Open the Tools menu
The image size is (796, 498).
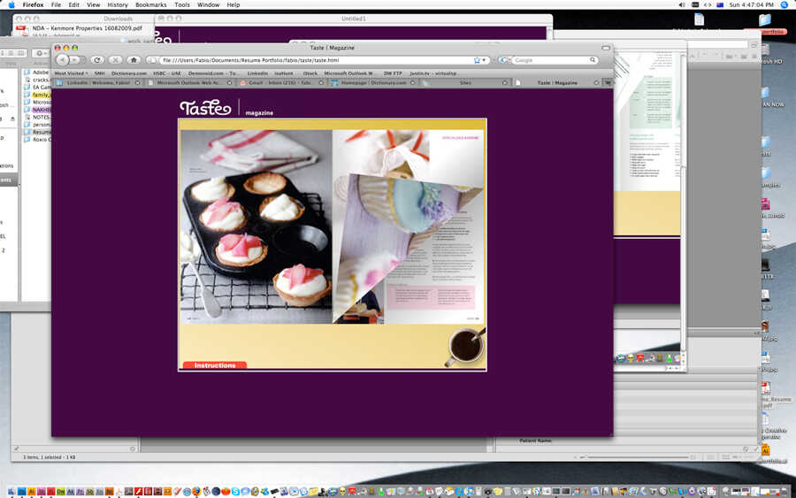(181, 4)
